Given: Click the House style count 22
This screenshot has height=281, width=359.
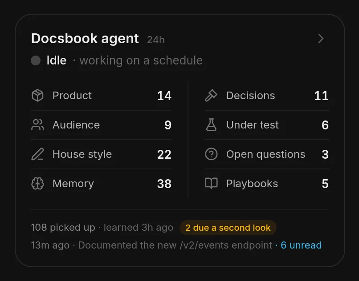Looking at the screenshot, I should 164,154.
